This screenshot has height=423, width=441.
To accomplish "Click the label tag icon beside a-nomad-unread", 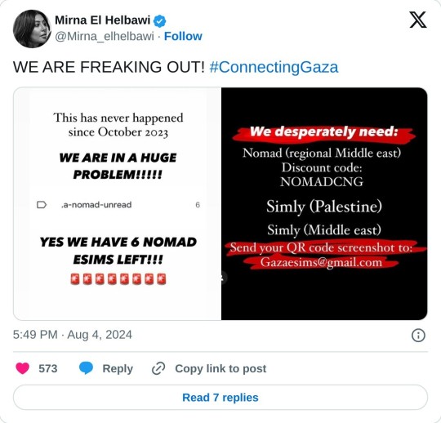I will [x=42, y=205].
